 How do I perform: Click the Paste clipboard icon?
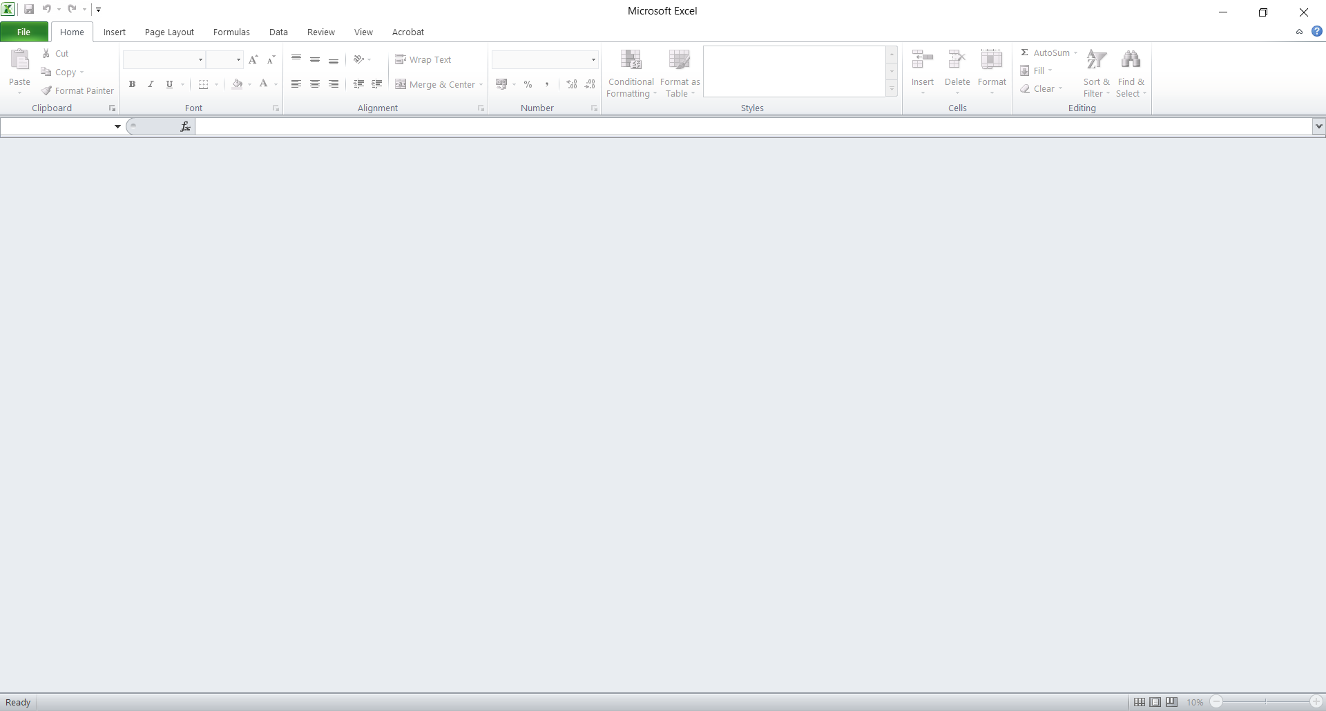click(x=20, y=60)
